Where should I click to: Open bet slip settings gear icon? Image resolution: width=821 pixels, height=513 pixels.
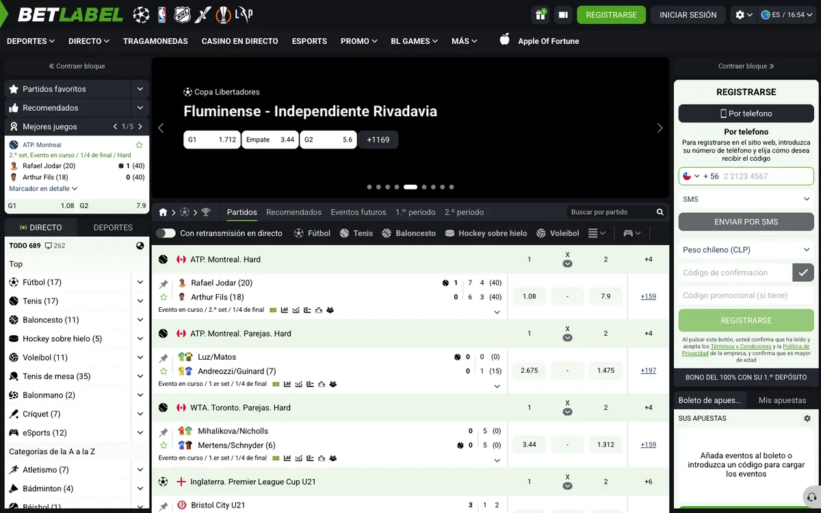click(x=807, y=418)
